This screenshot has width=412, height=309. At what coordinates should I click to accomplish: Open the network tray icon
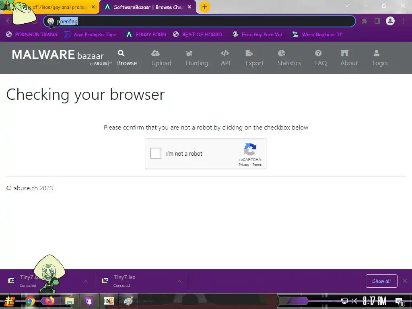(344, 301)
